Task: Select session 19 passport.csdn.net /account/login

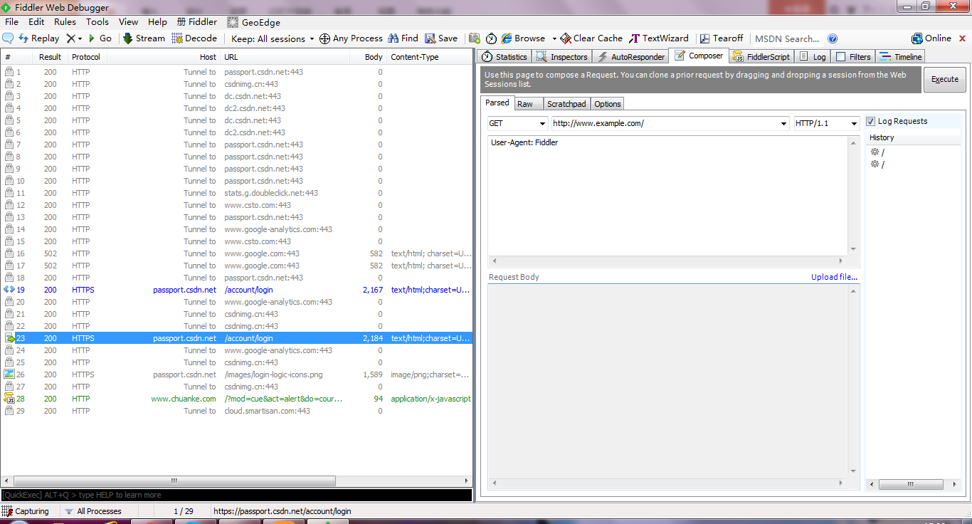Action: [x=236, y=290]
